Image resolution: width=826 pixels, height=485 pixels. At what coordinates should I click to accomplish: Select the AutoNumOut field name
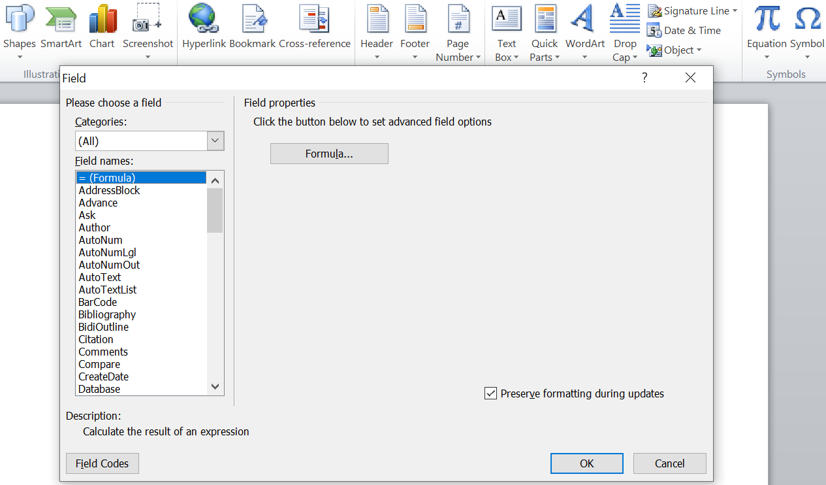coord(141,265)
